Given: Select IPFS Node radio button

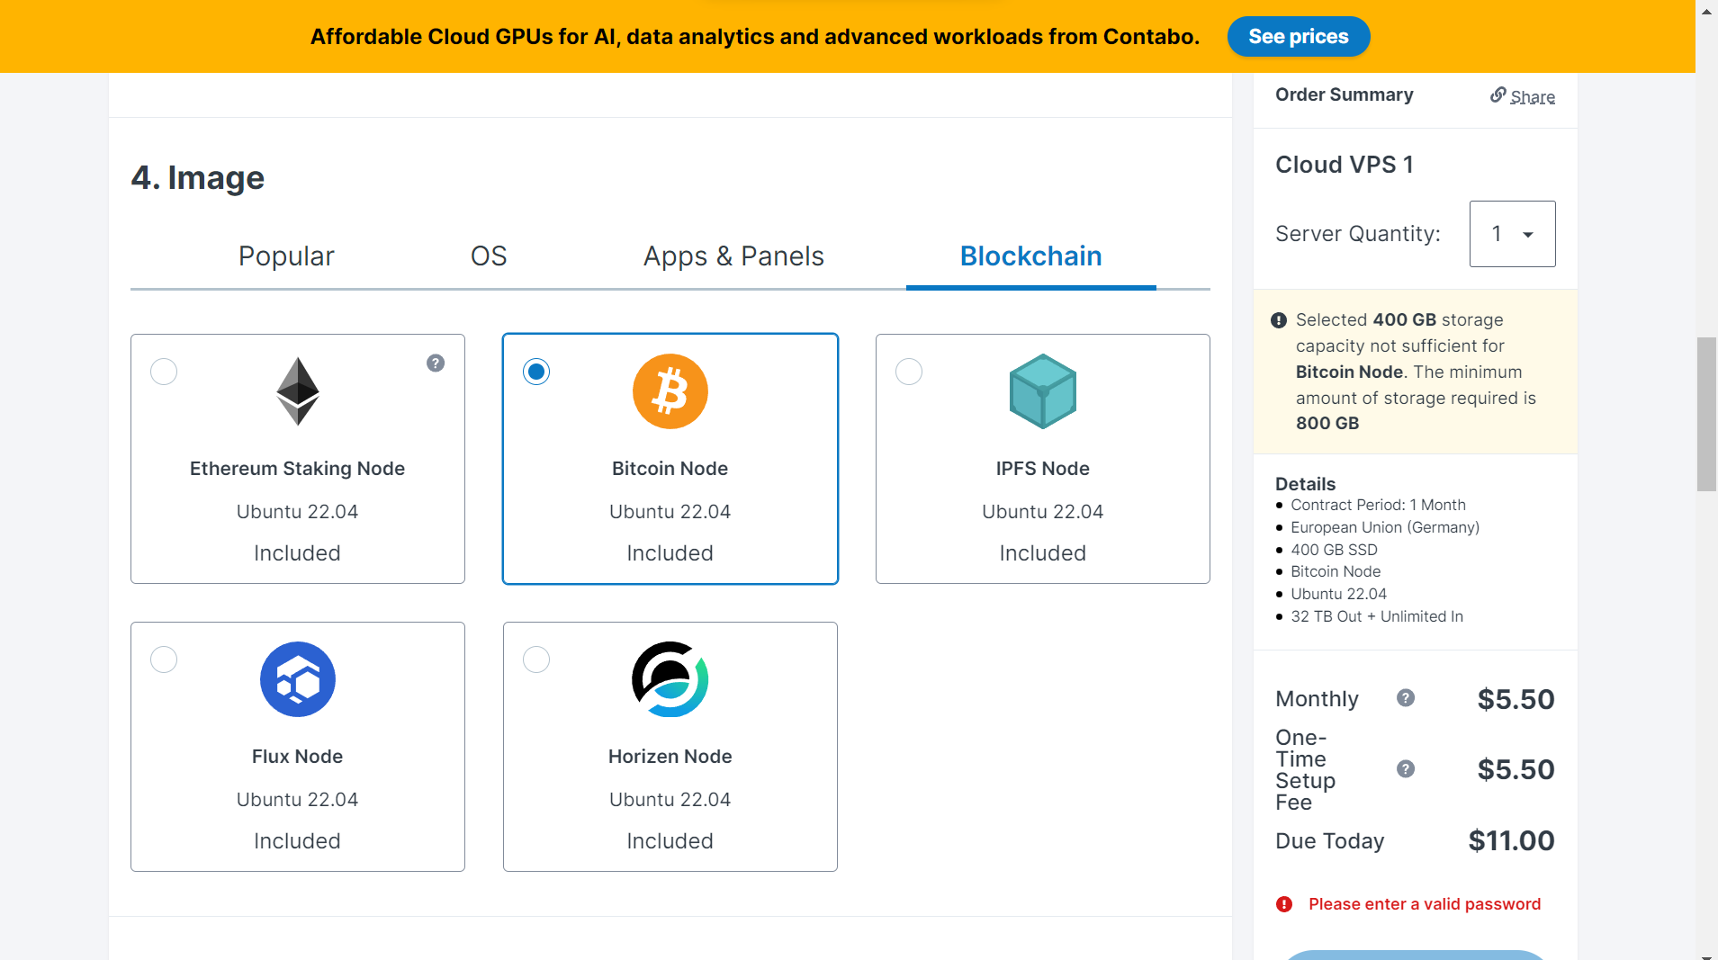Looking at the screenshot, I should pos(909,372).
